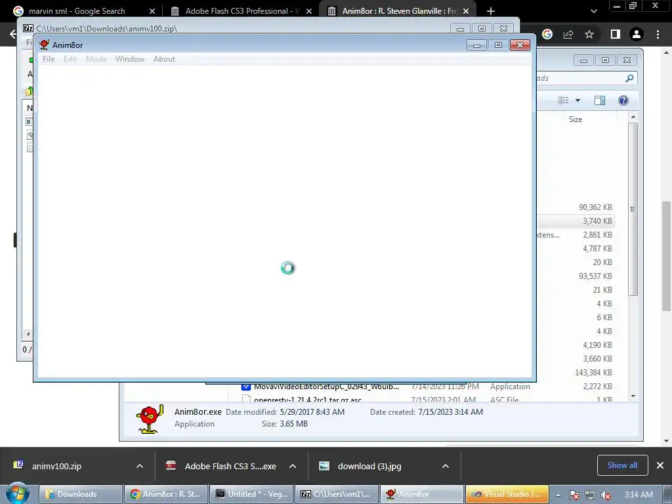Click the Explorer file list vertical scrollbar
The width and height of the screenshot is (672, 504).
click(x=633, y=209)
